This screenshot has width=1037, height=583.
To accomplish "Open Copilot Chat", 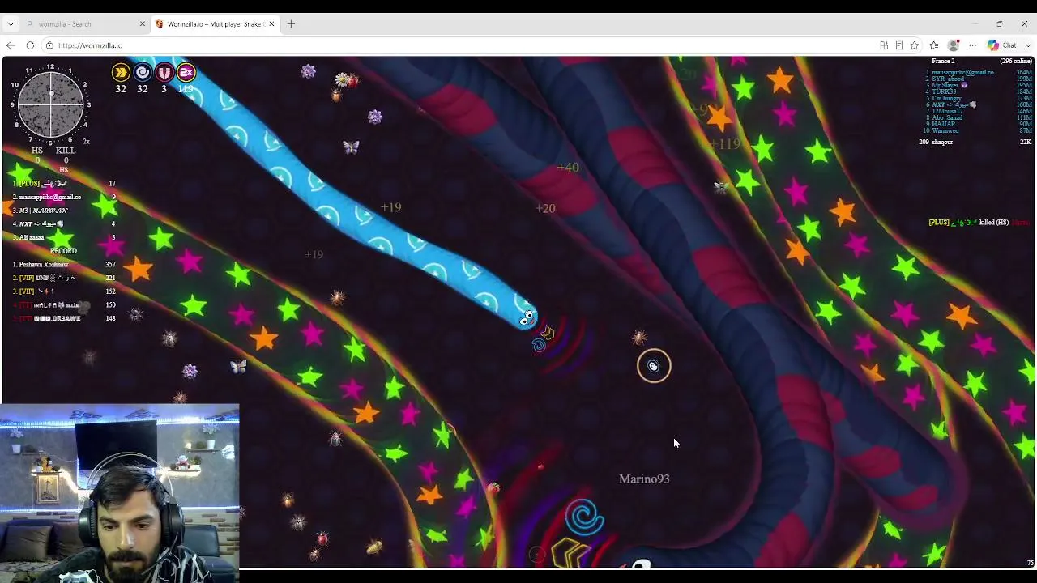I will [x=1002, y=45].
